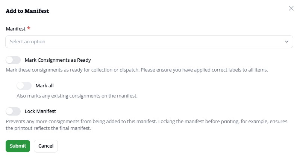Click the 'Mark Consignments as Ready' label text
This screenshot has width=297, height=157.
click(x=58, y=60)
